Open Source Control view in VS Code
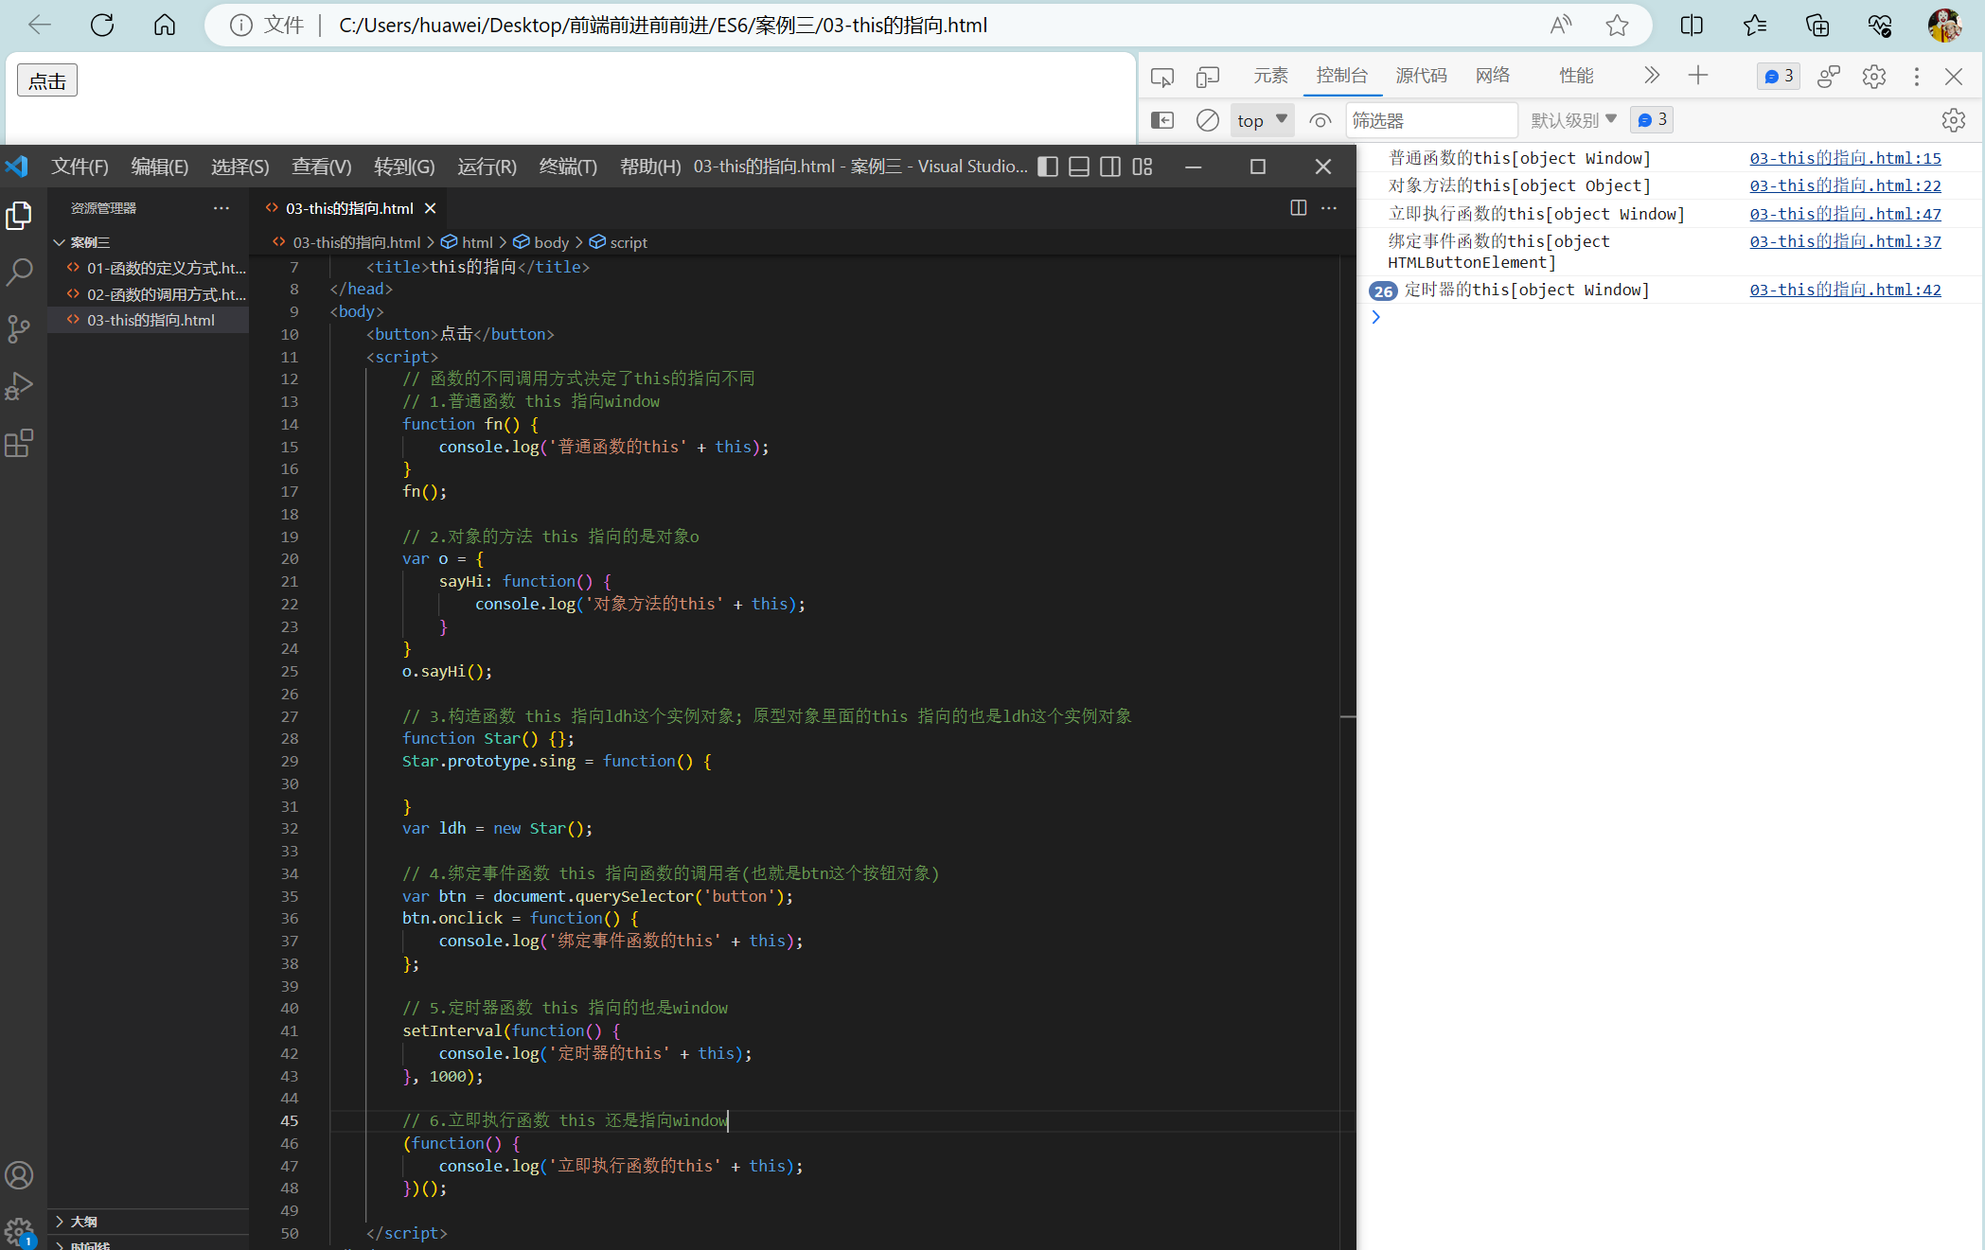1985x1250 pixels. pyautogui.click(x=19, y=329)
